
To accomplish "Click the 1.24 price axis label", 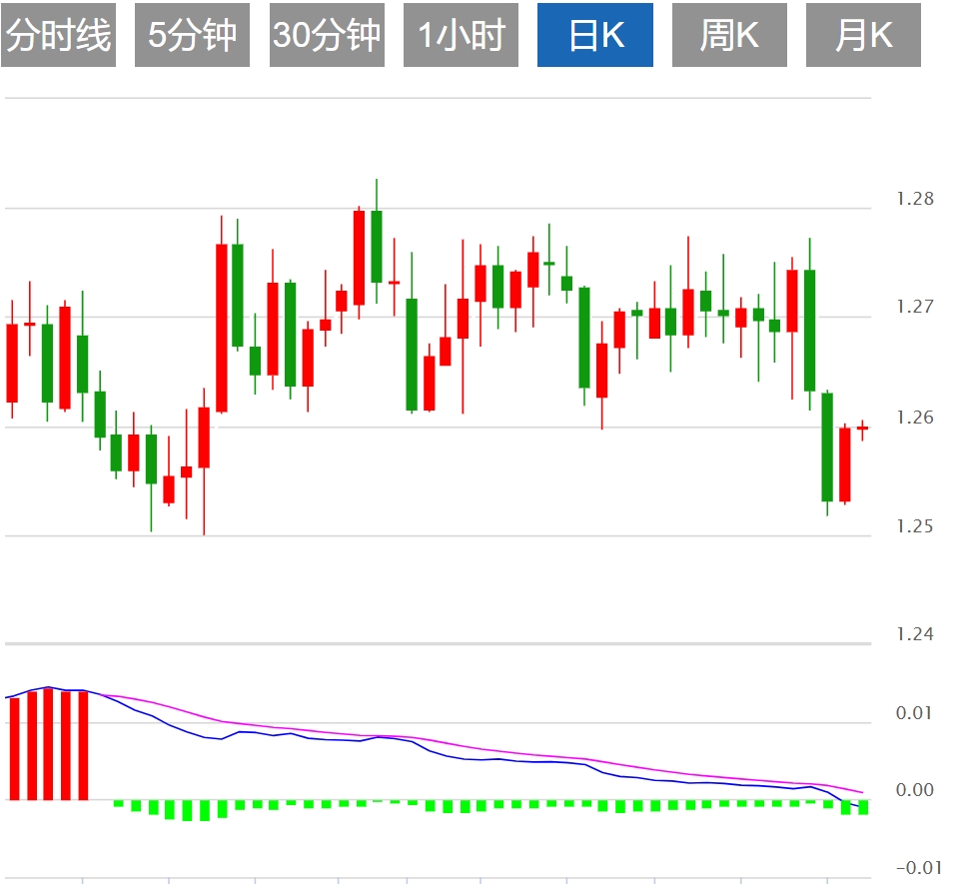I will point(915,635).
